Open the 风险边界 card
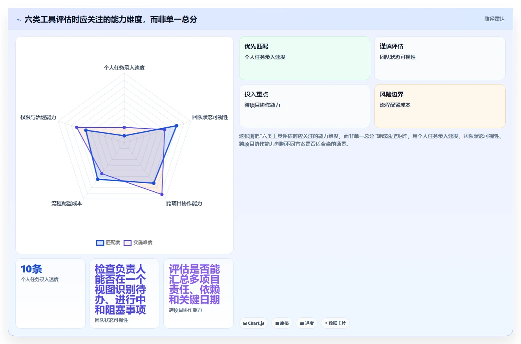This screenshot has width=521, height=344. (440, 106)
